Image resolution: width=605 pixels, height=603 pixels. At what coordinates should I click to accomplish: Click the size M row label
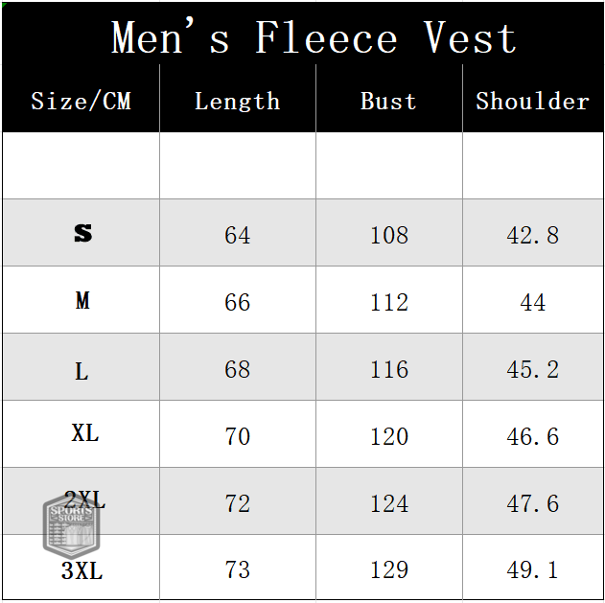pyautogui.click(x=82, y=300)
